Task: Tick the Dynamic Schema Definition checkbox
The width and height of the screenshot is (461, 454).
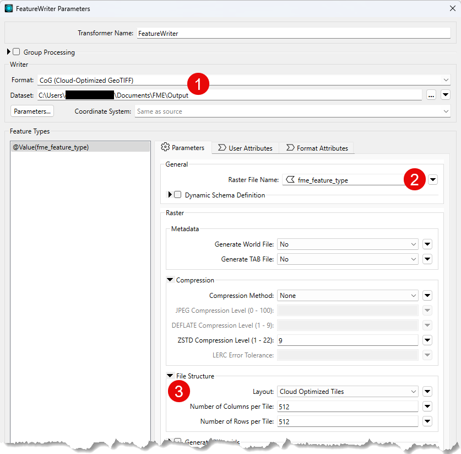Action: [x=177, y=195]
